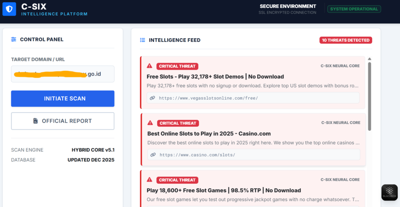
Task: Open the Official Report button
Action: pos(62,121)
